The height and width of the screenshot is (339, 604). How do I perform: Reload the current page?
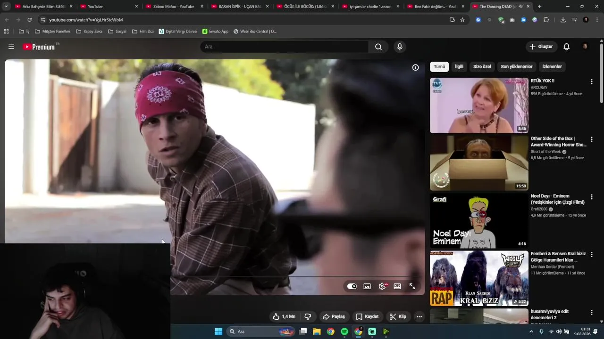tap(29, 20)
